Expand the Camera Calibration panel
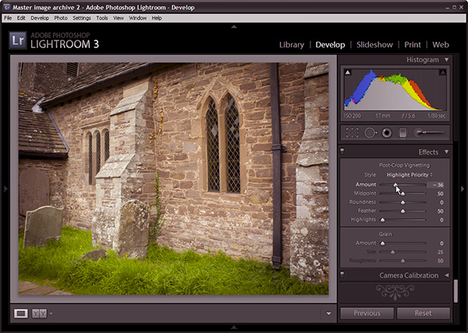468x333 pixels. 446,275
